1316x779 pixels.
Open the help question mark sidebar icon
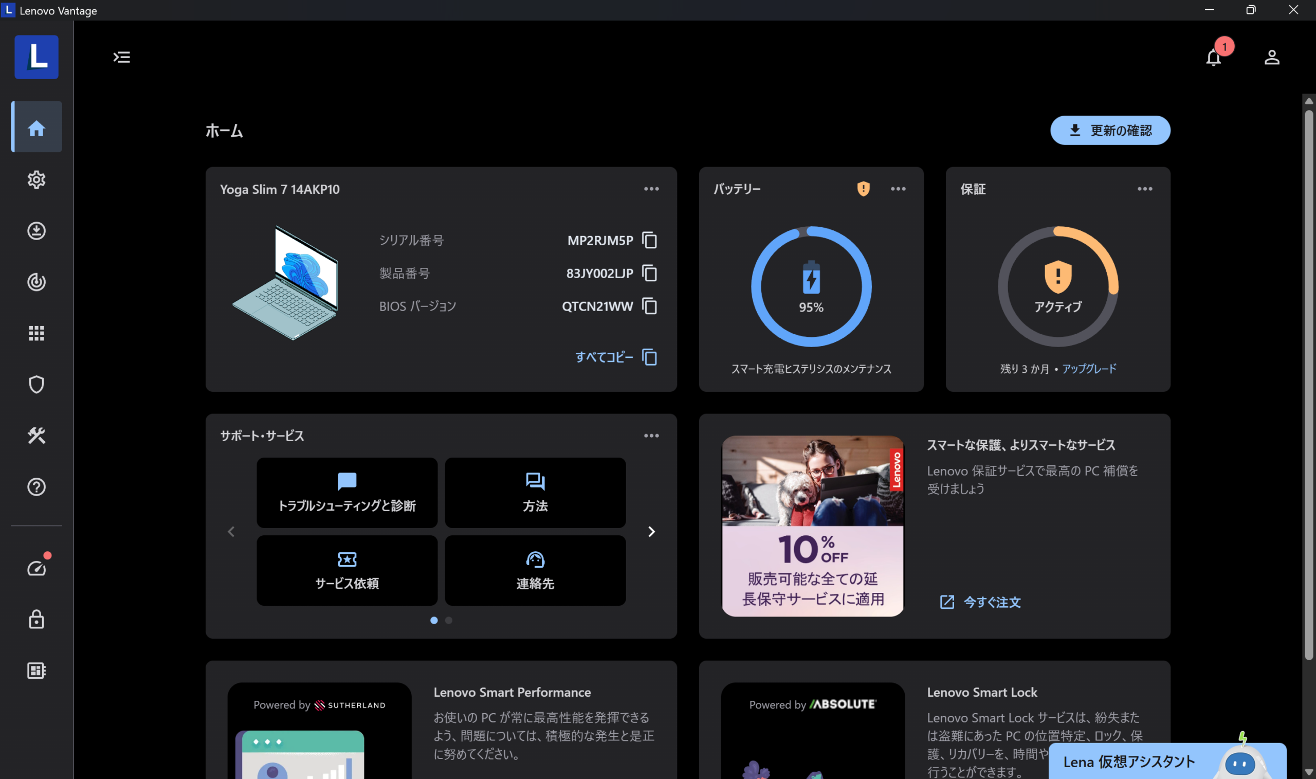coord(36,486)
